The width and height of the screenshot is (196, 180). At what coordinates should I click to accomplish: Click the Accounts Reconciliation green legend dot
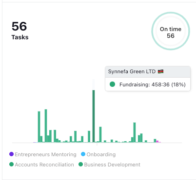click(x=11, y=164)
